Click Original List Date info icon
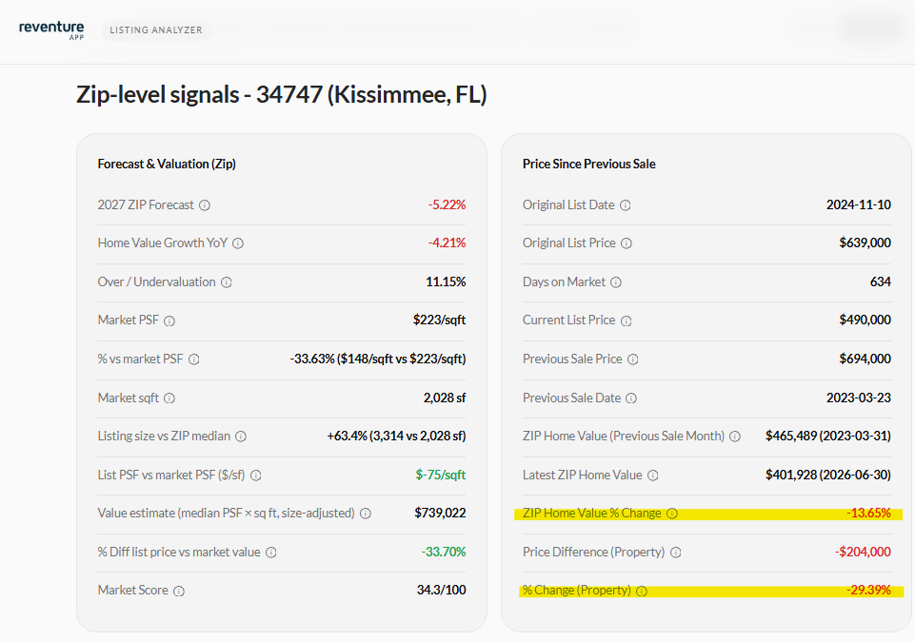The height and width of the screenshot is (641, 915). pyautogui.click(x=625, y=205)
